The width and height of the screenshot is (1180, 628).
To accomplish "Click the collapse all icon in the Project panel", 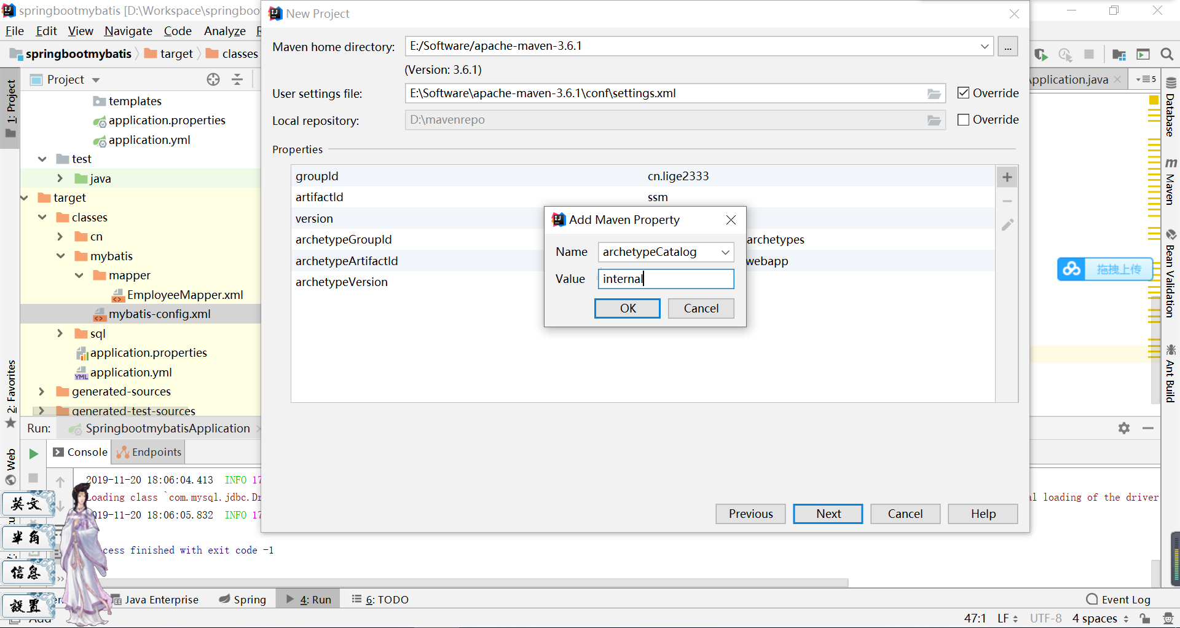I will coord(237,79).
